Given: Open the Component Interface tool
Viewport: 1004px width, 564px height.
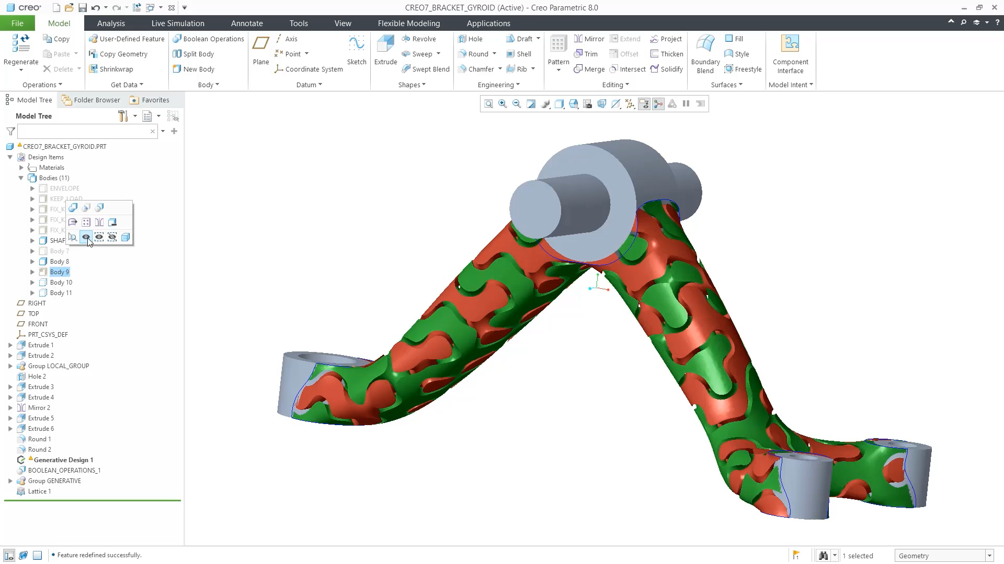Looking at the screenshot, I should point(790,54).
